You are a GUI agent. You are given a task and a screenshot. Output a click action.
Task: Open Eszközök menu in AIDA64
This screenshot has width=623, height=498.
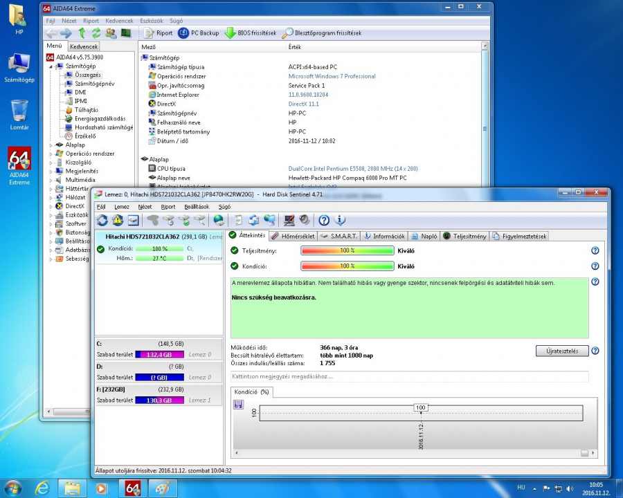(x=152, y=21)
